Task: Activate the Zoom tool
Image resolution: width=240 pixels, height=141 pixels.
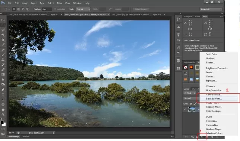Action: coord(3,115)
